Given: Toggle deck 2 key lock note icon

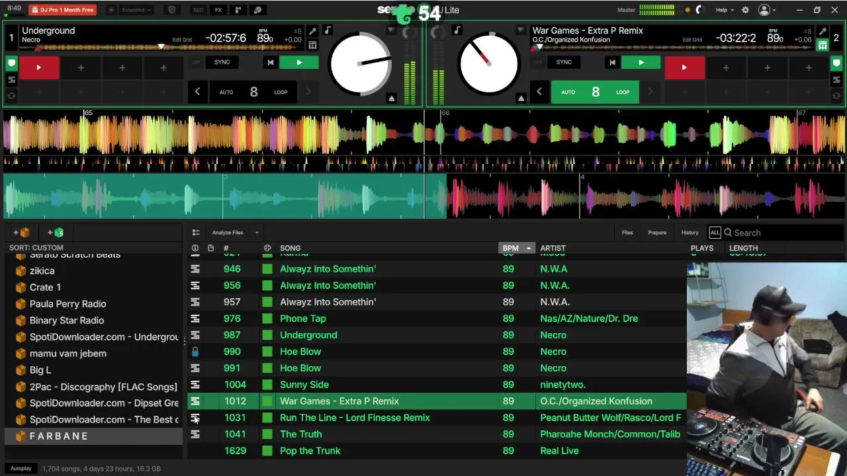Looking at the screenshot, I should pos(457,30).
